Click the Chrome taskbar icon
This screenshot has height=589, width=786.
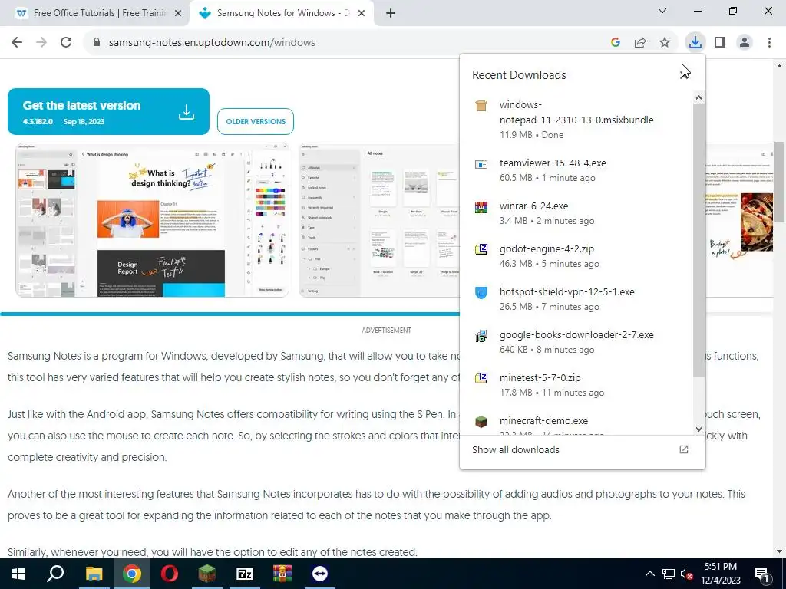pos(132,574)
